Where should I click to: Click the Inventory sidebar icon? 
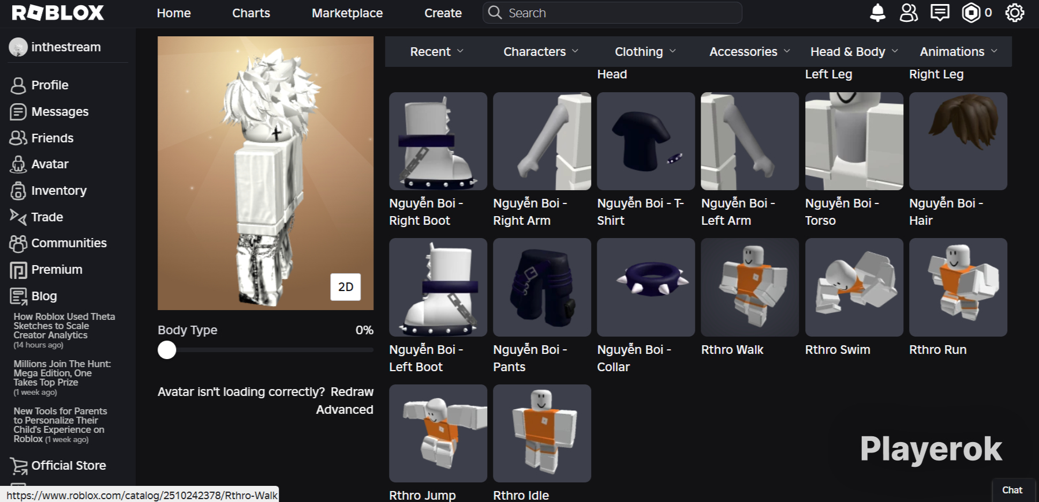coord(18,191)
